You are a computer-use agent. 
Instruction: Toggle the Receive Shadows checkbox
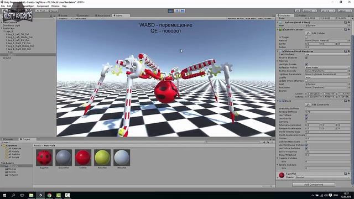306,57
